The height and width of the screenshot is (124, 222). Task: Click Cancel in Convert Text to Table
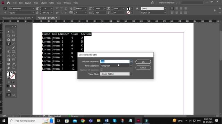click(x=143, y=68)
